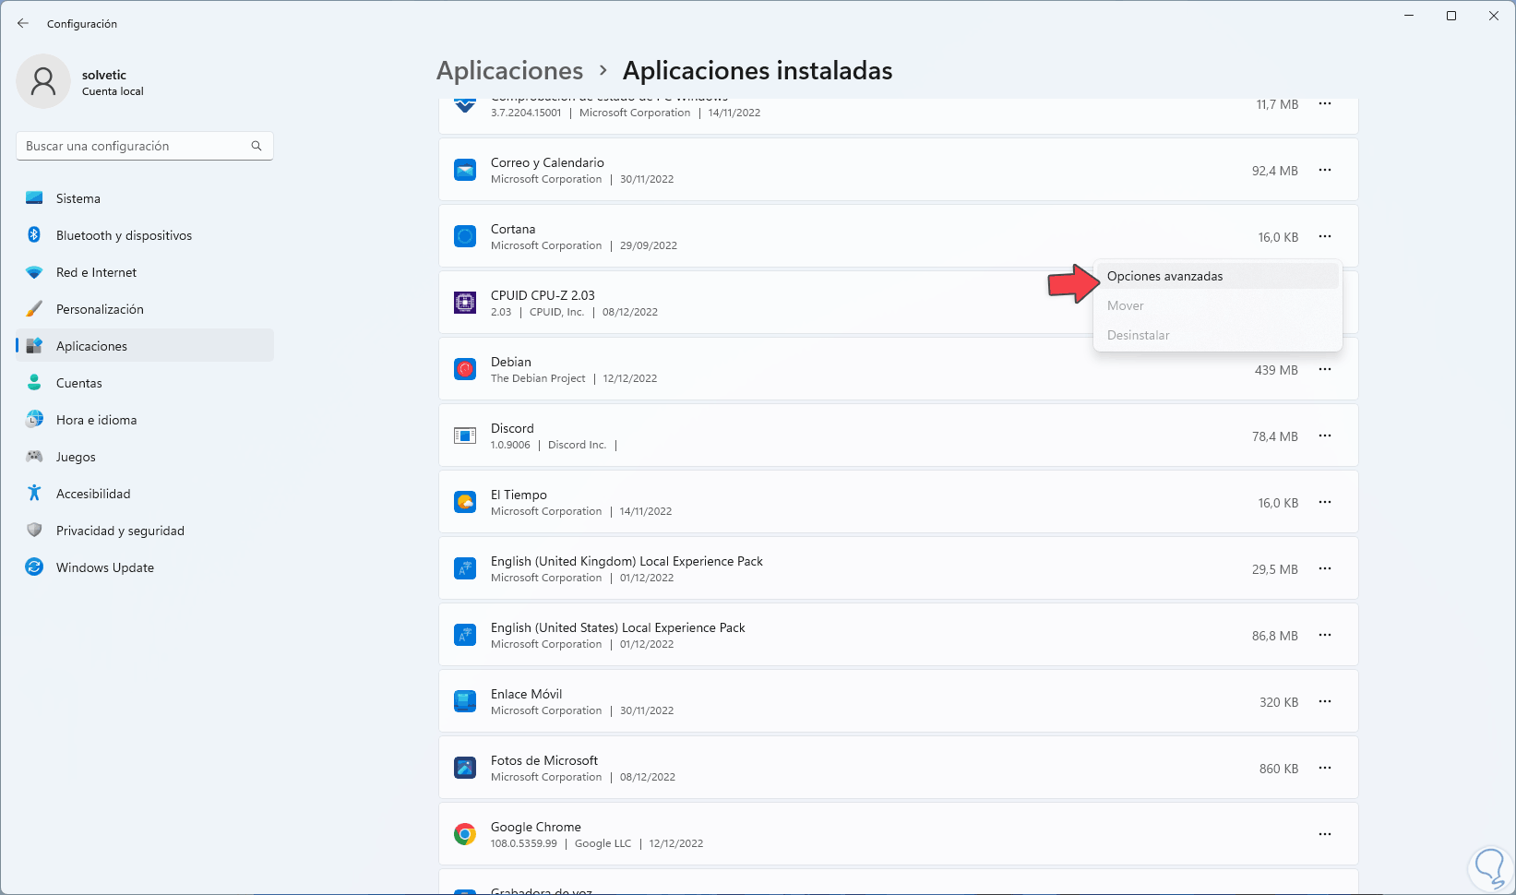Click the Cortana app icon
The width and height of the screenshot is (1516, 895).
[x=465, y=237]
